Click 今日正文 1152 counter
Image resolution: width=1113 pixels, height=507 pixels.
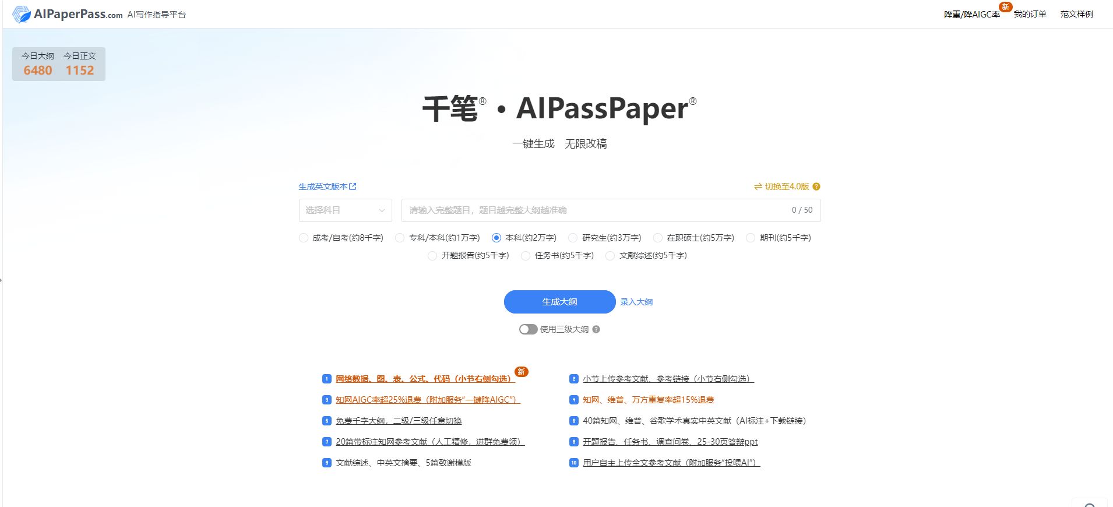coord(80,64)
